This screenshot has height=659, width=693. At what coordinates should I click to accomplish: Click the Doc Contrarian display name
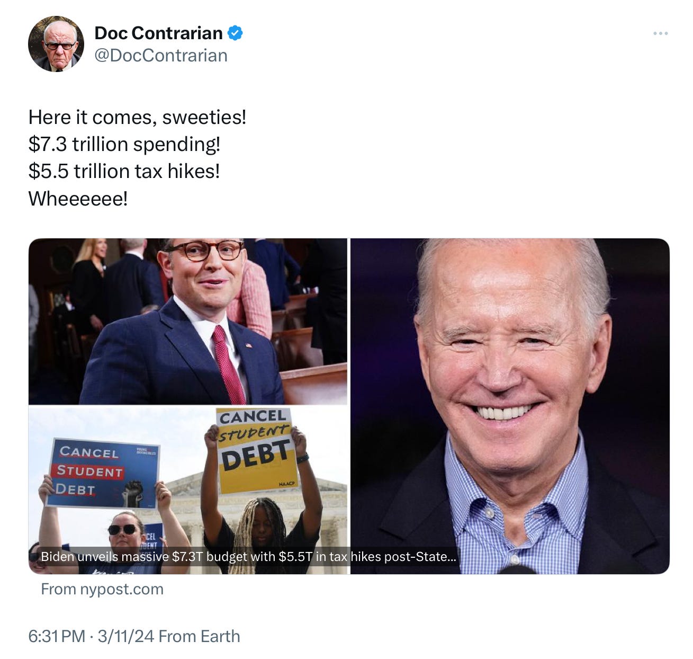pos(158,33)
